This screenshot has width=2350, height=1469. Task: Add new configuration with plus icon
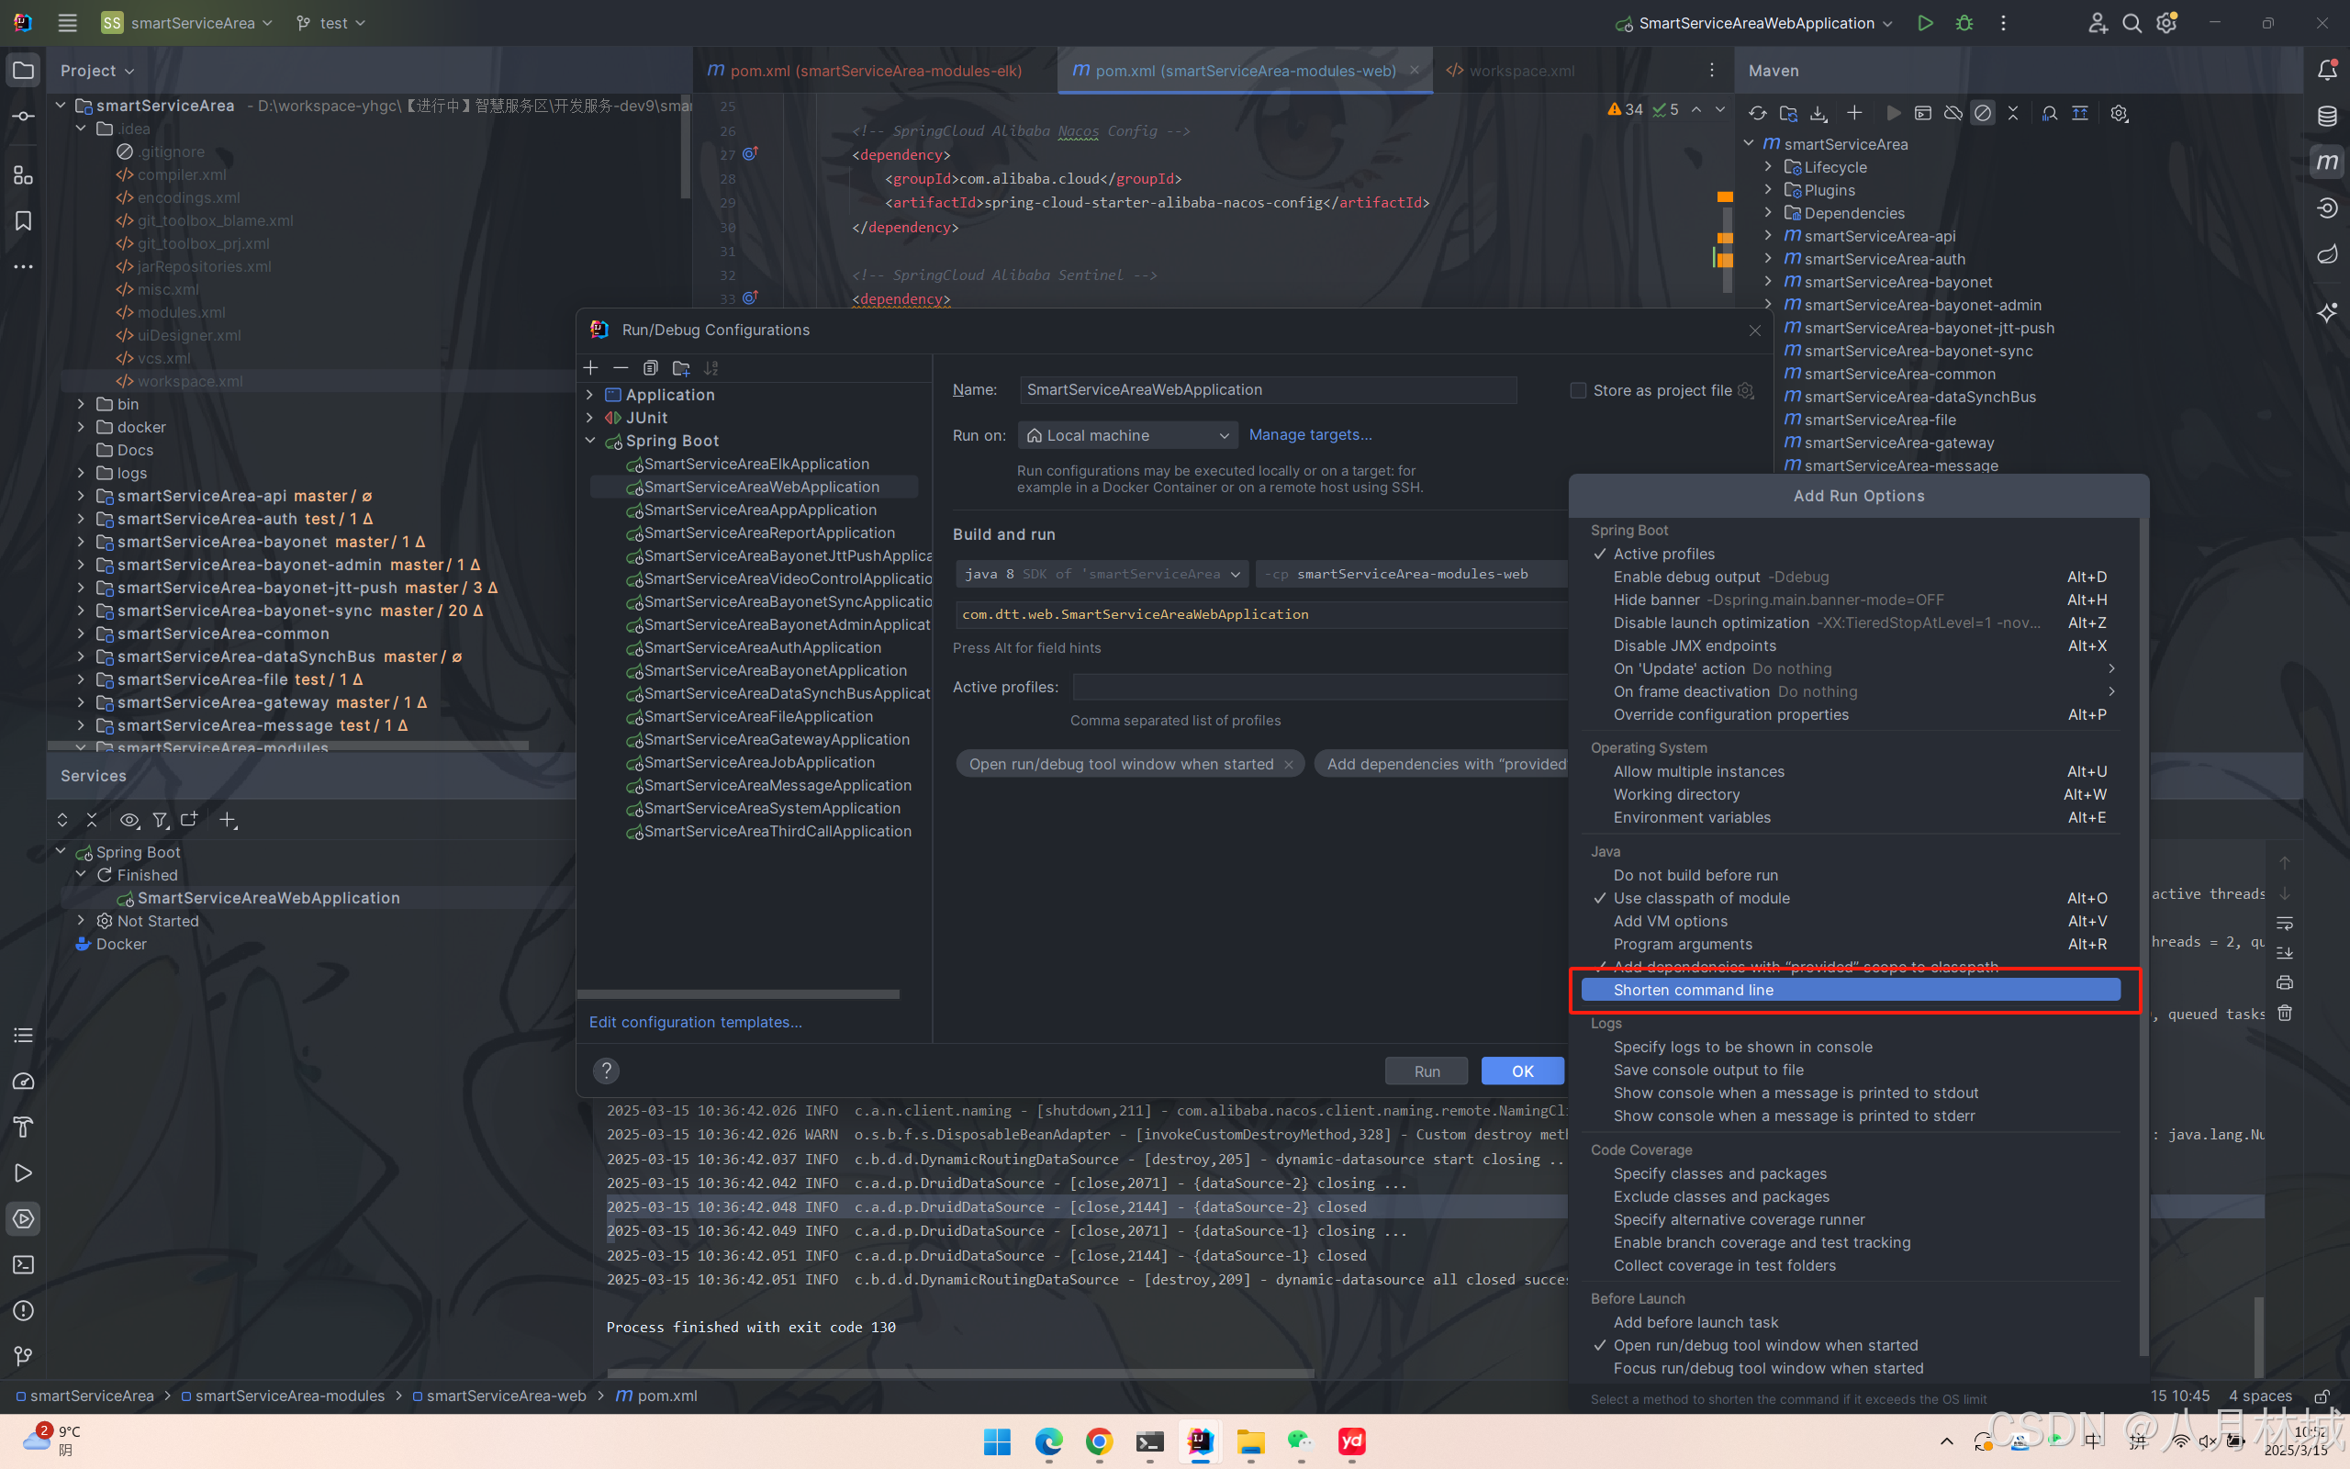pyautogui.click(x=590, y=368)
